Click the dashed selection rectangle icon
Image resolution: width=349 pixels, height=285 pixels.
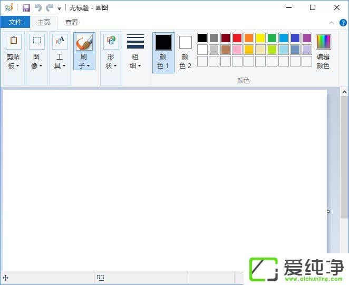click(x=37, y=41)
